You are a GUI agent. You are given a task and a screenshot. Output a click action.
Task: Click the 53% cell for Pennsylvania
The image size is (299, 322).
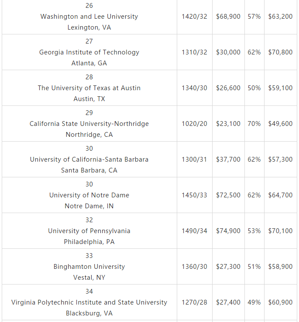254,231
